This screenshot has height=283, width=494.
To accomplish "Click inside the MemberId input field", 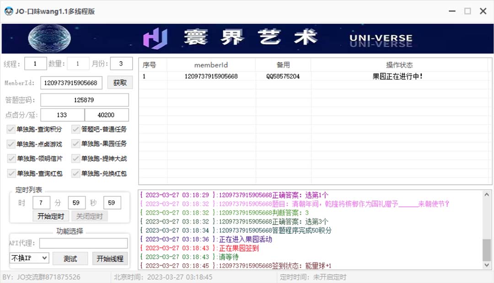I will [71, 83].
